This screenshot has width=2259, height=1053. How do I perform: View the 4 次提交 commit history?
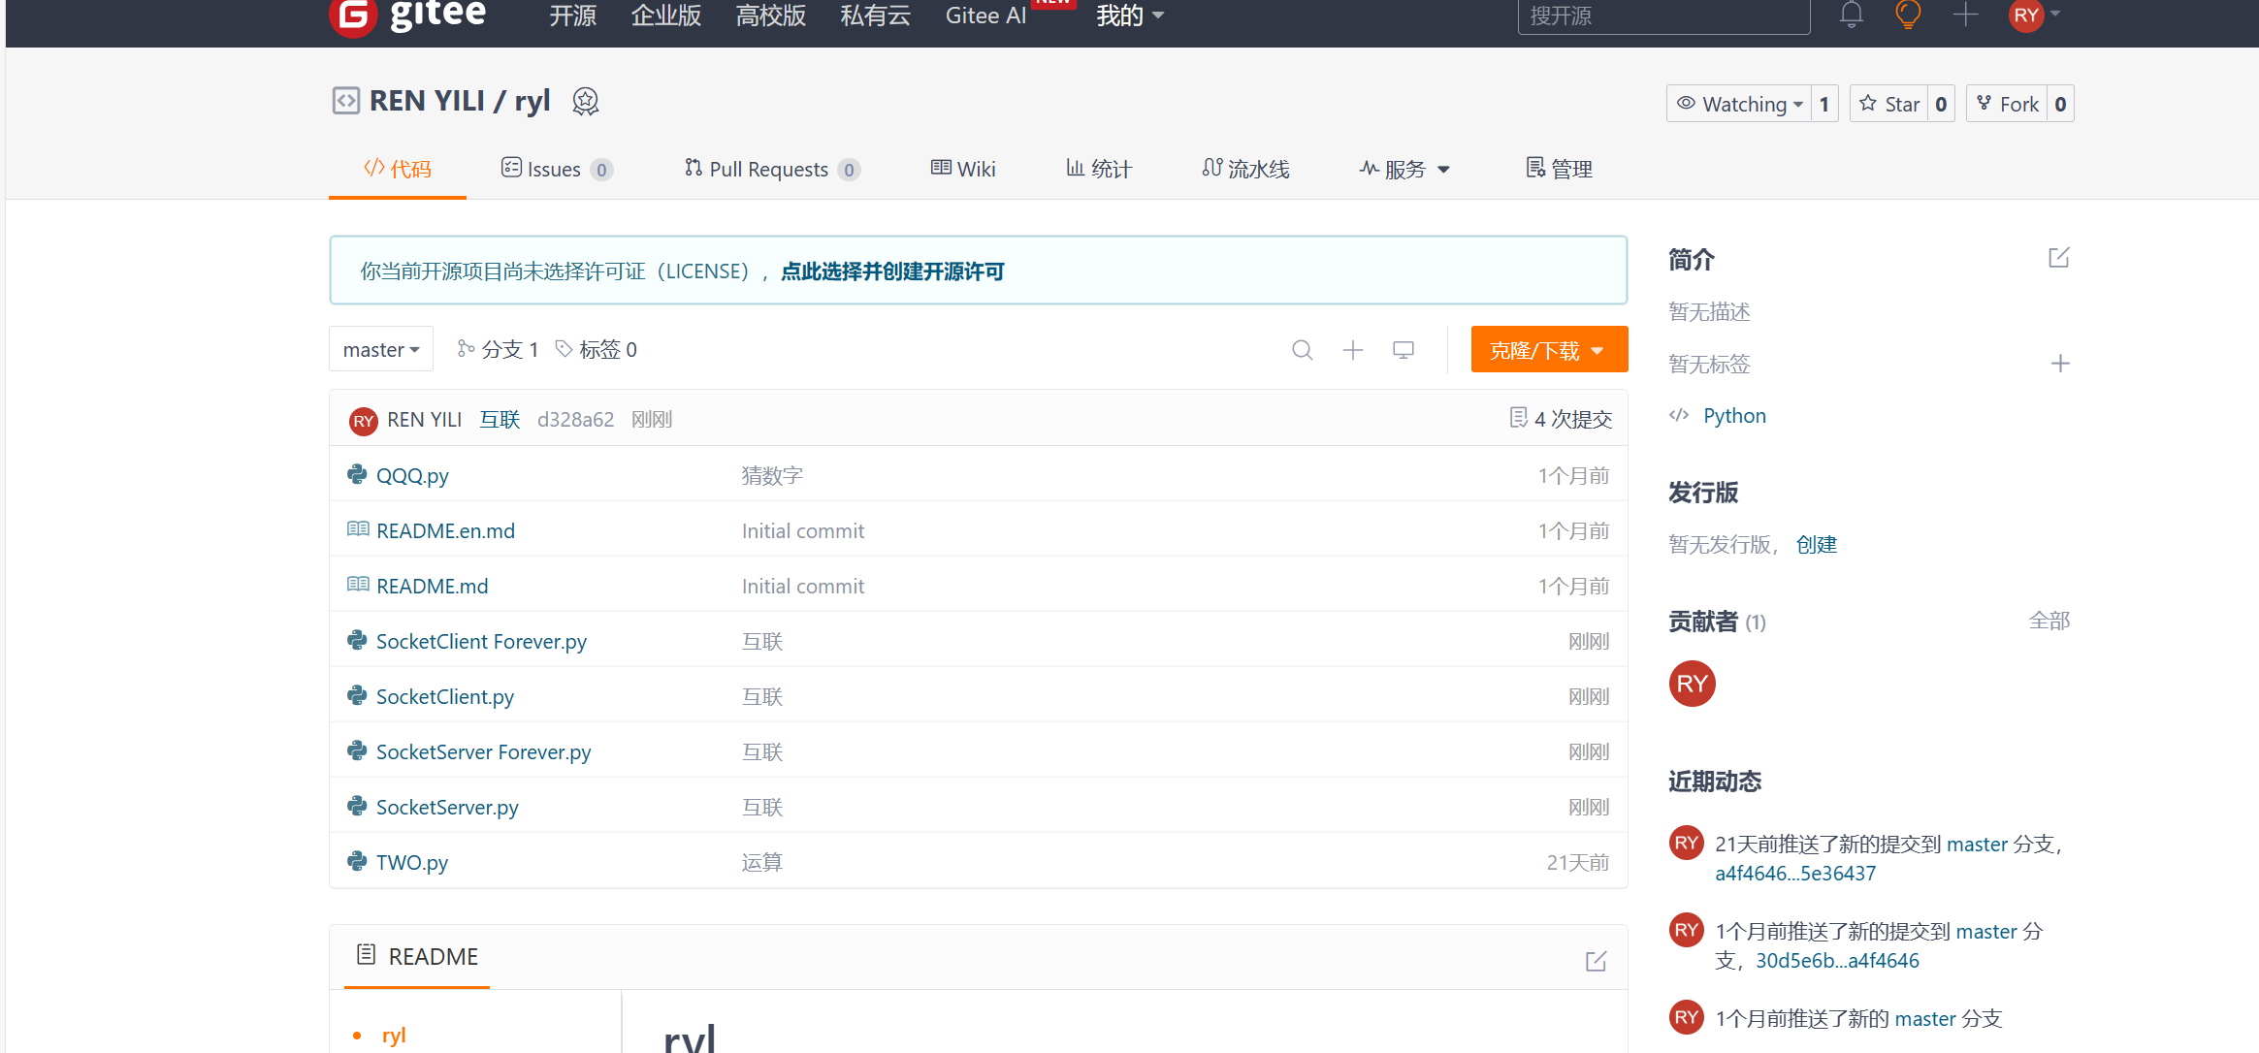point(1561,419)
